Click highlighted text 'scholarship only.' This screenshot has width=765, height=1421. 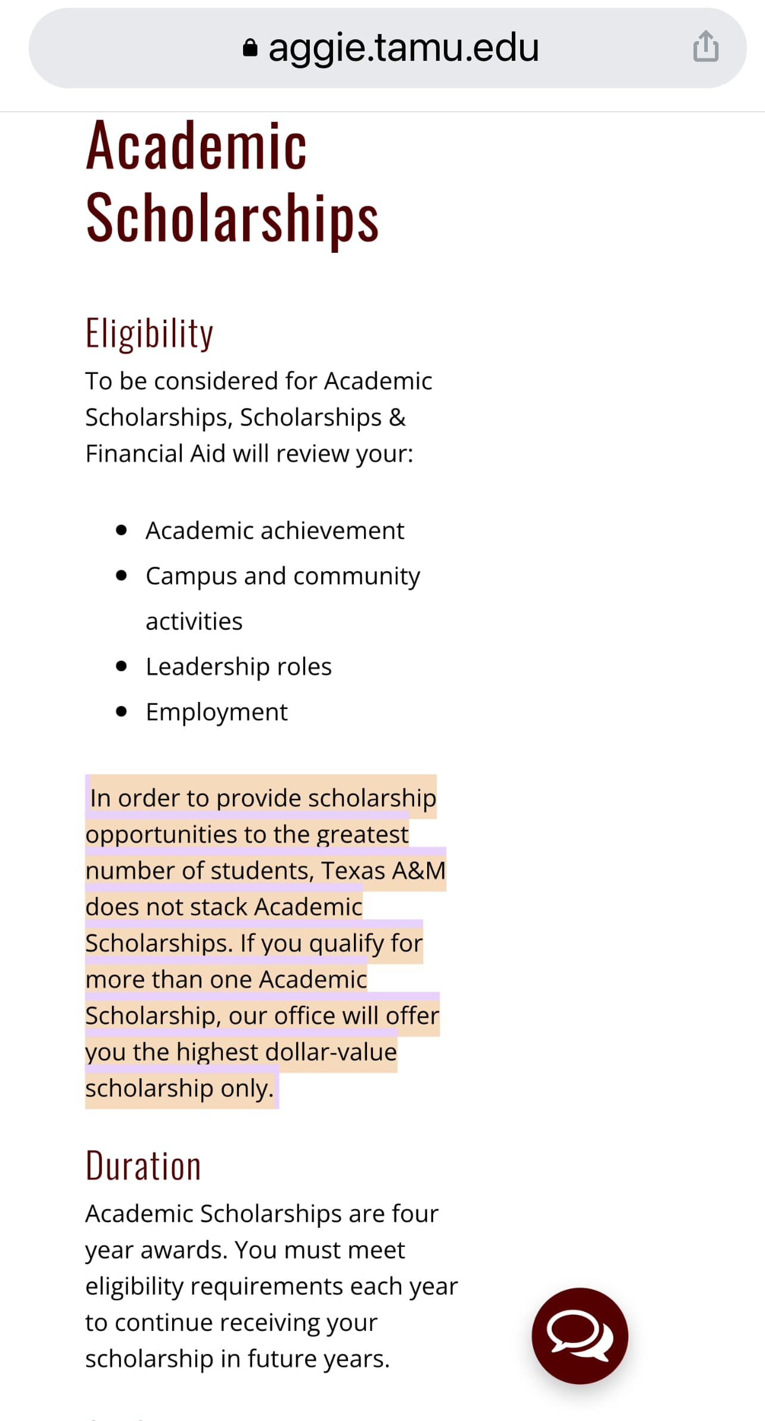(x=179, y=1088)
